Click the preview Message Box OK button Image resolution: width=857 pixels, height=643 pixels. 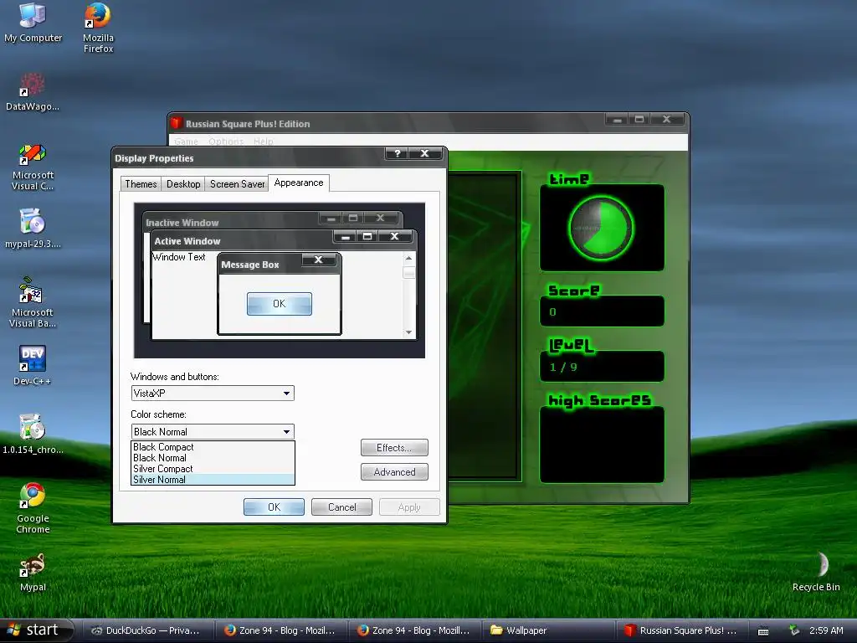279,303
